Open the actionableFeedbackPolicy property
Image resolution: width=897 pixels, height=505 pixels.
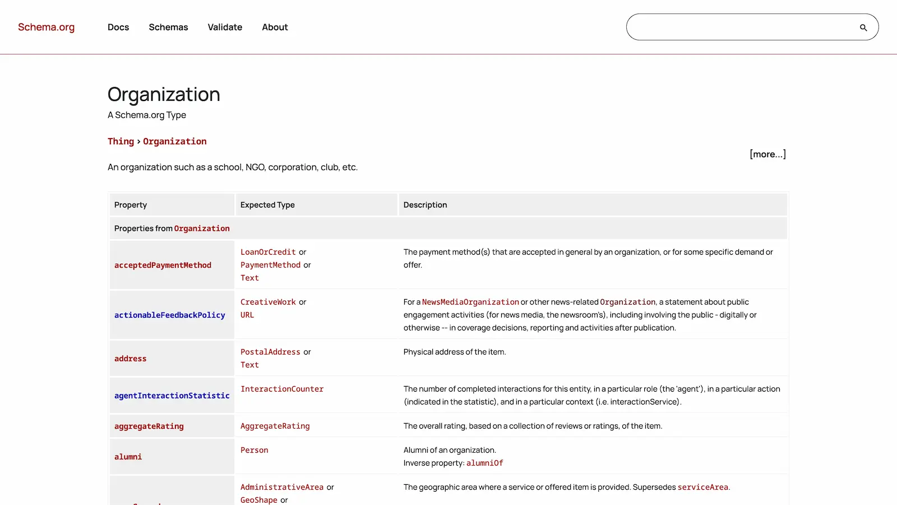170,315
